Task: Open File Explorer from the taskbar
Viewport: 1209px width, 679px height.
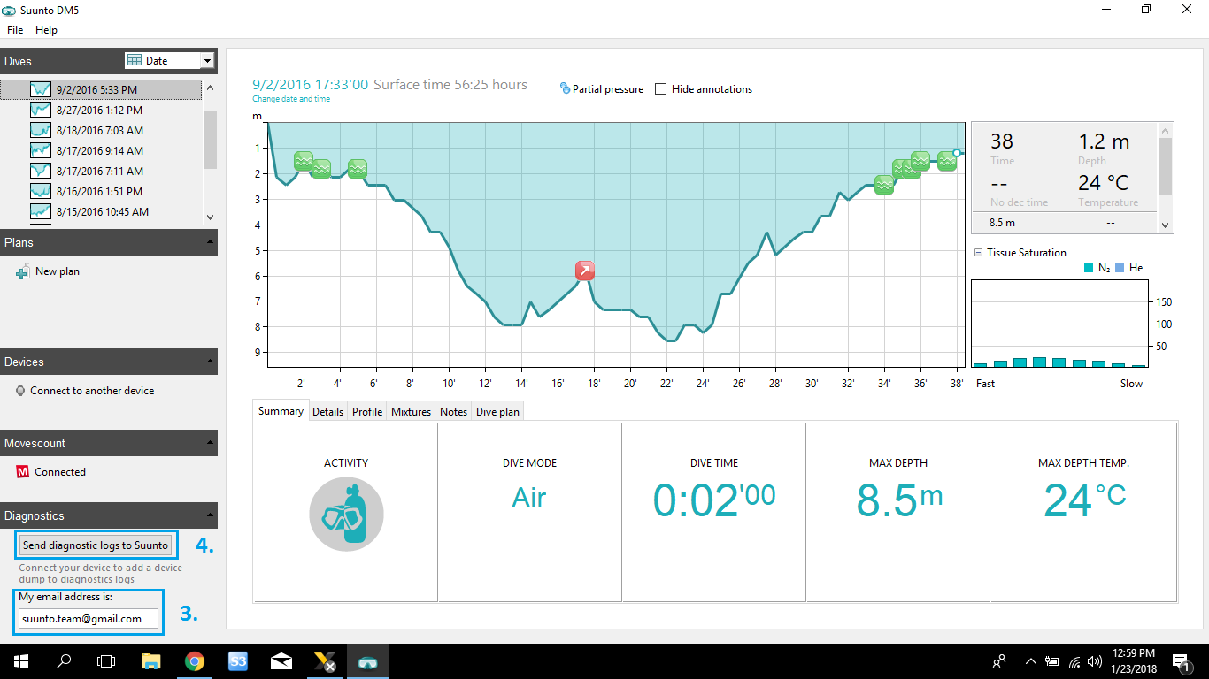Action: pyautogui.click(x=151, y=661)
